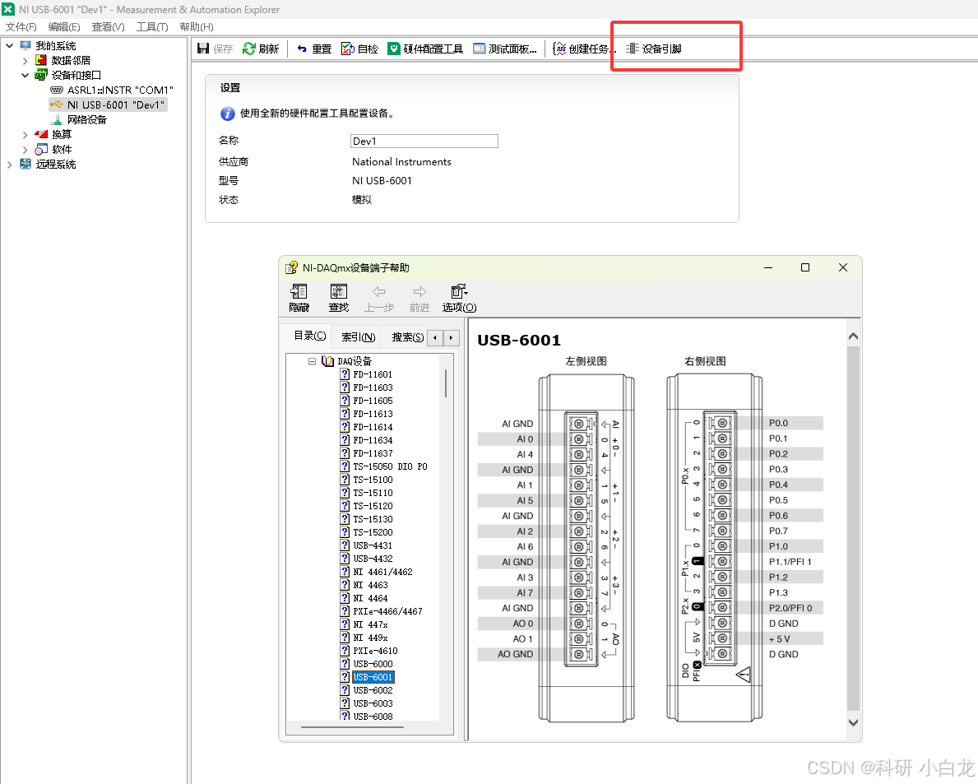Screen dimensions: 978x784
Task: Open the NI 4461/4462 help topic
Action: tap(382, 571)
